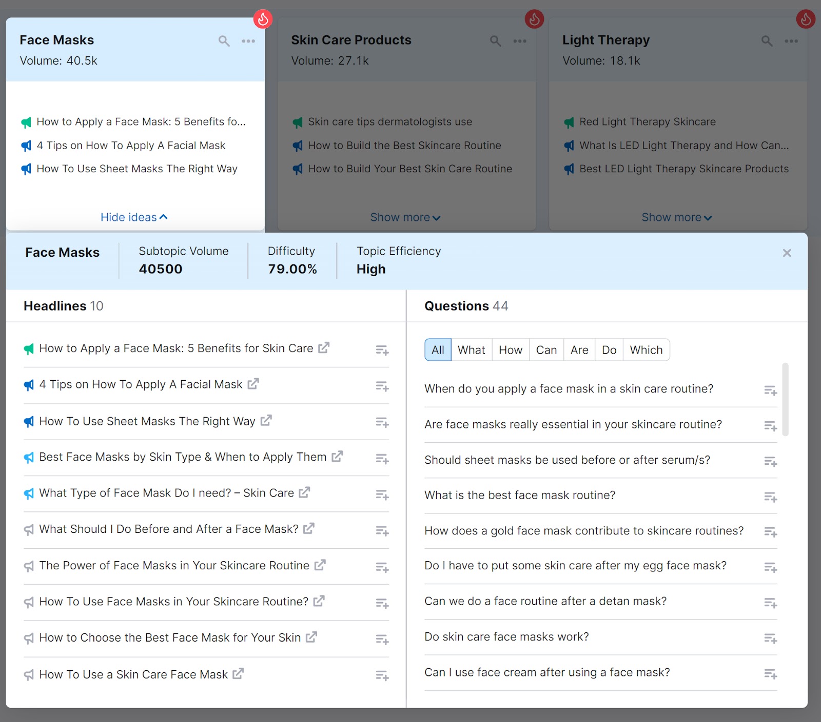Select the All questions filter tab
The image size is (821, 722).
[437, 349]
